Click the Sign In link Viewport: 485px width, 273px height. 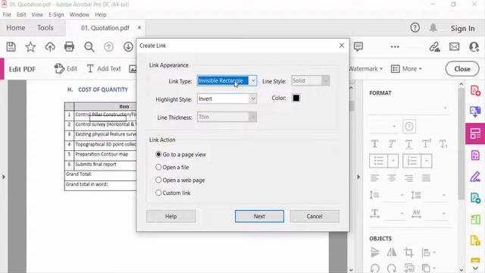tap(462, 28)
